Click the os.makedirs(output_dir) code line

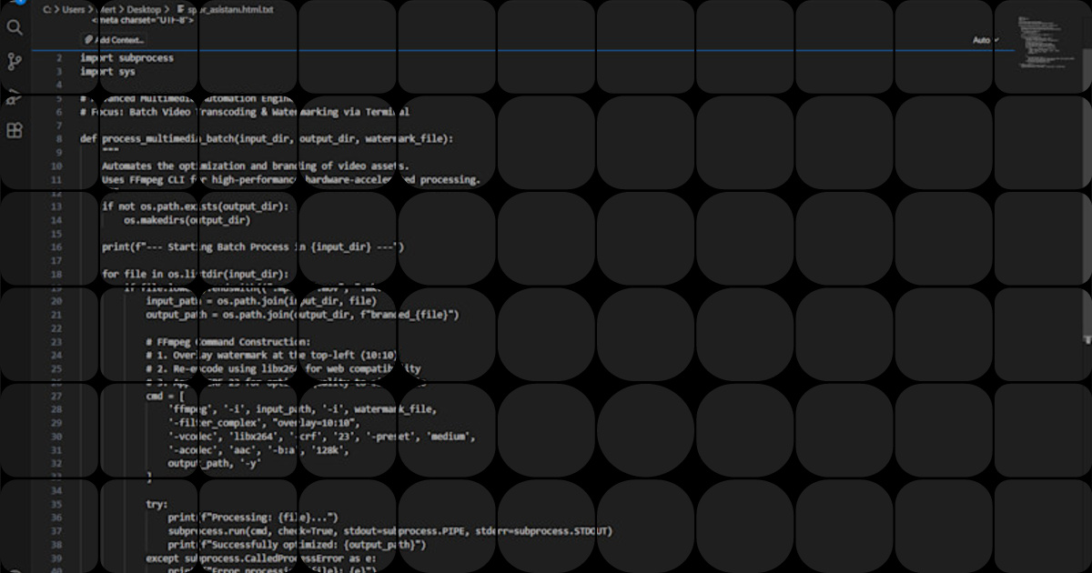[x=187, y=220]
